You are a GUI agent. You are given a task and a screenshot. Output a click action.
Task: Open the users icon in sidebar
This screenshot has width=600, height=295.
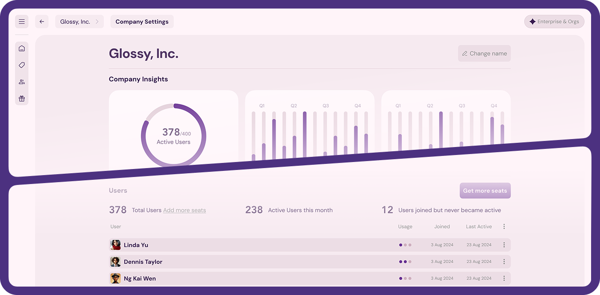coord(22,82)
